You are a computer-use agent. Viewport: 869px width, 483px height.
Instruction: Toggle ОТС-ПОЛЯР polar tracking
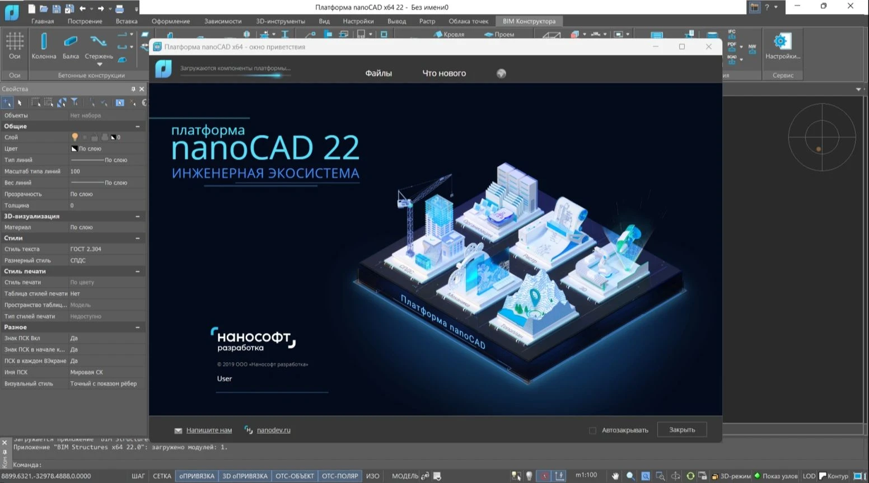click(339, 476)
